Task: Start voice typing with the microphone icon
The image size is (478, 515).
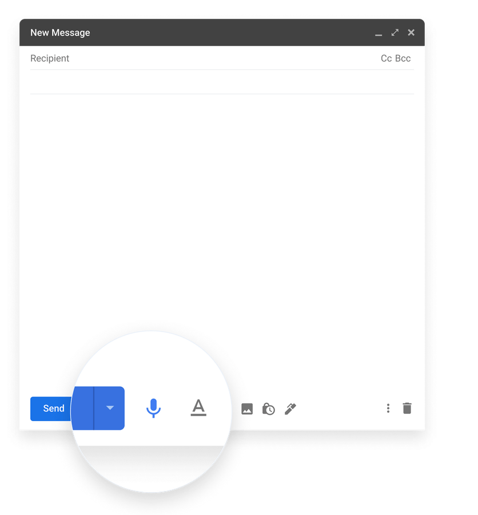Action: (x=153, y=409)
